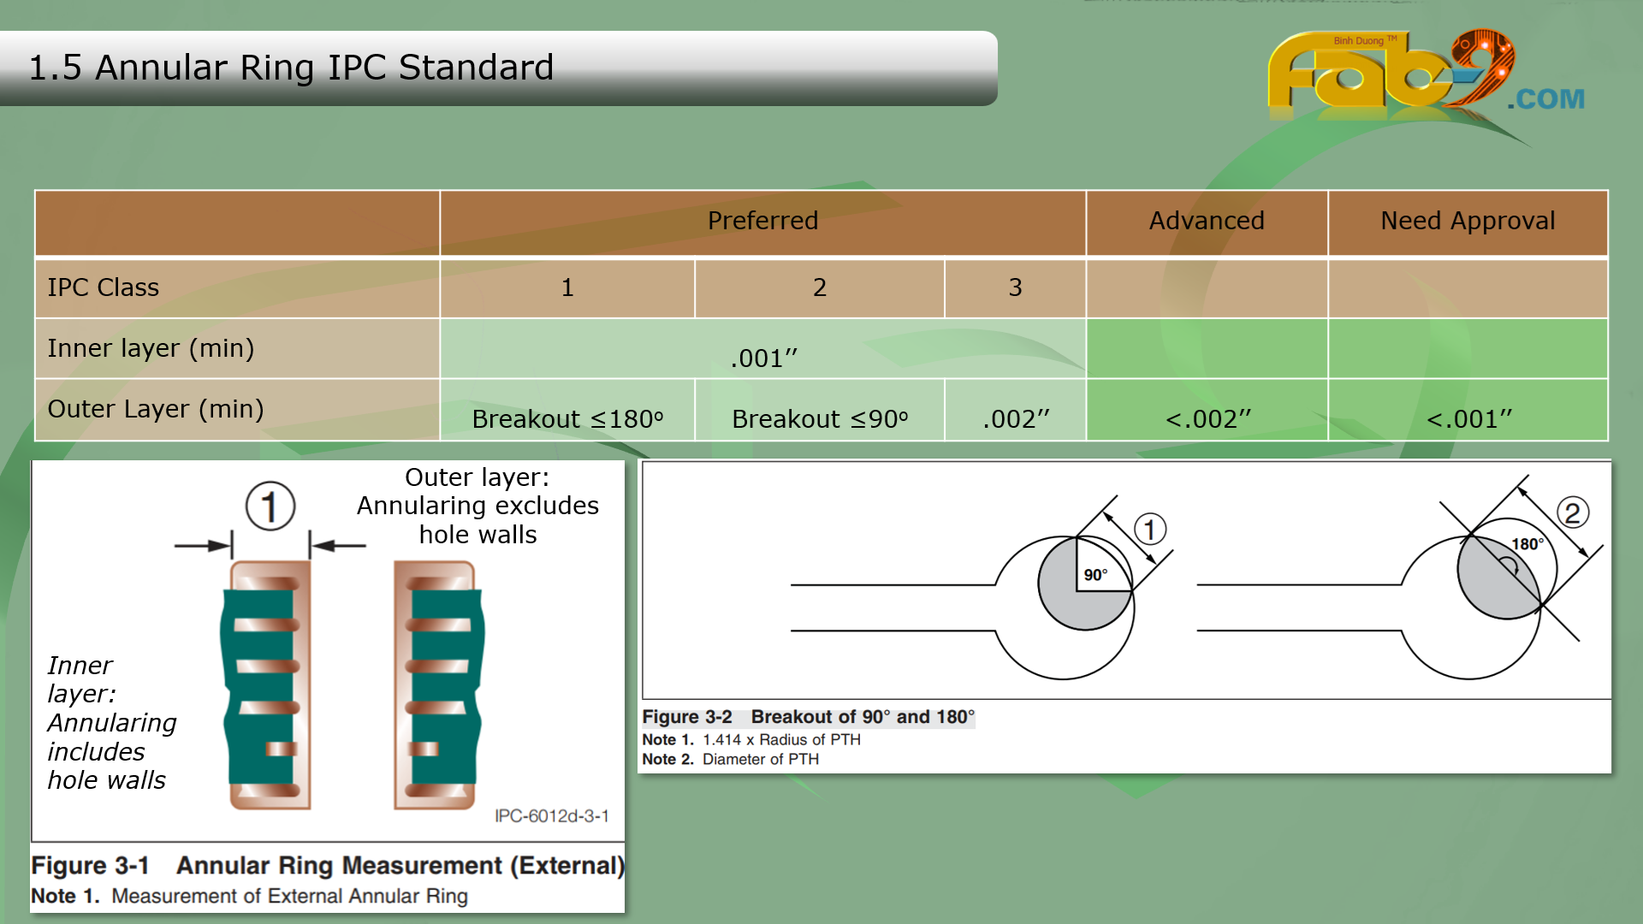Click the 'Need Approval' column header
The height and width of the screenshot is (924, 1643).
tap(1467, 221)
